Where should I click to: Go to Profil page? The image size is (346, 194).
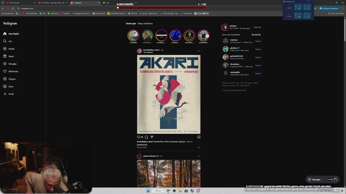point(8,94)
